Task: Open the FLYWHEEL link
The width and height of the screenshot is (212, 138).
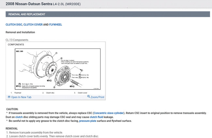Action: pos(55,24)
